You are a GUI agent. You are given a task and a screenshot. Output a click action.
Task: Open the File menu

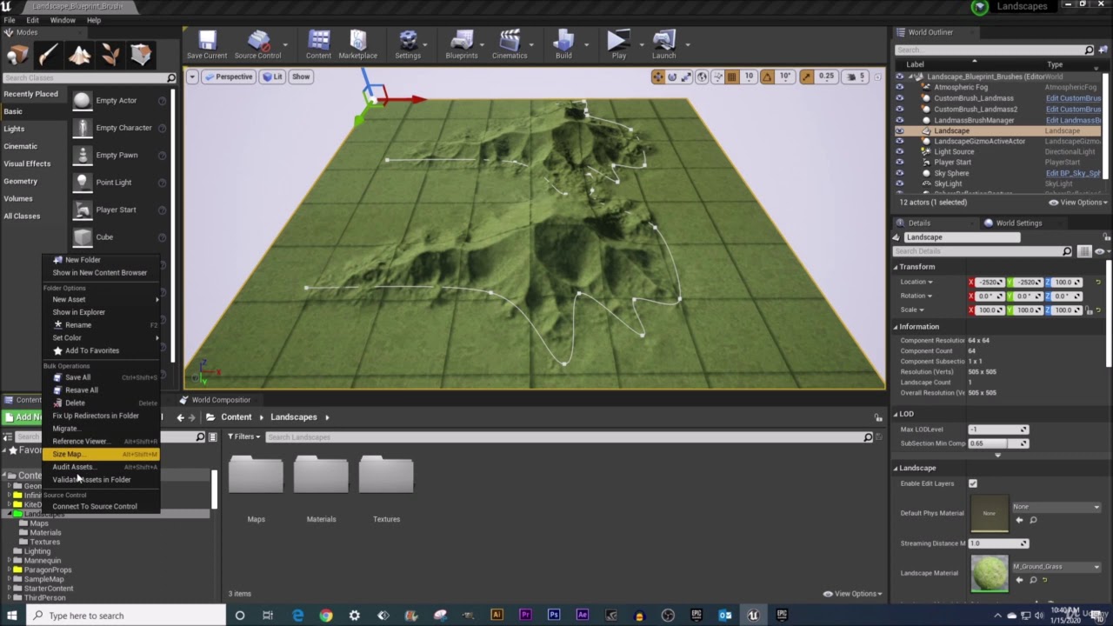click(x=10, y=20)
